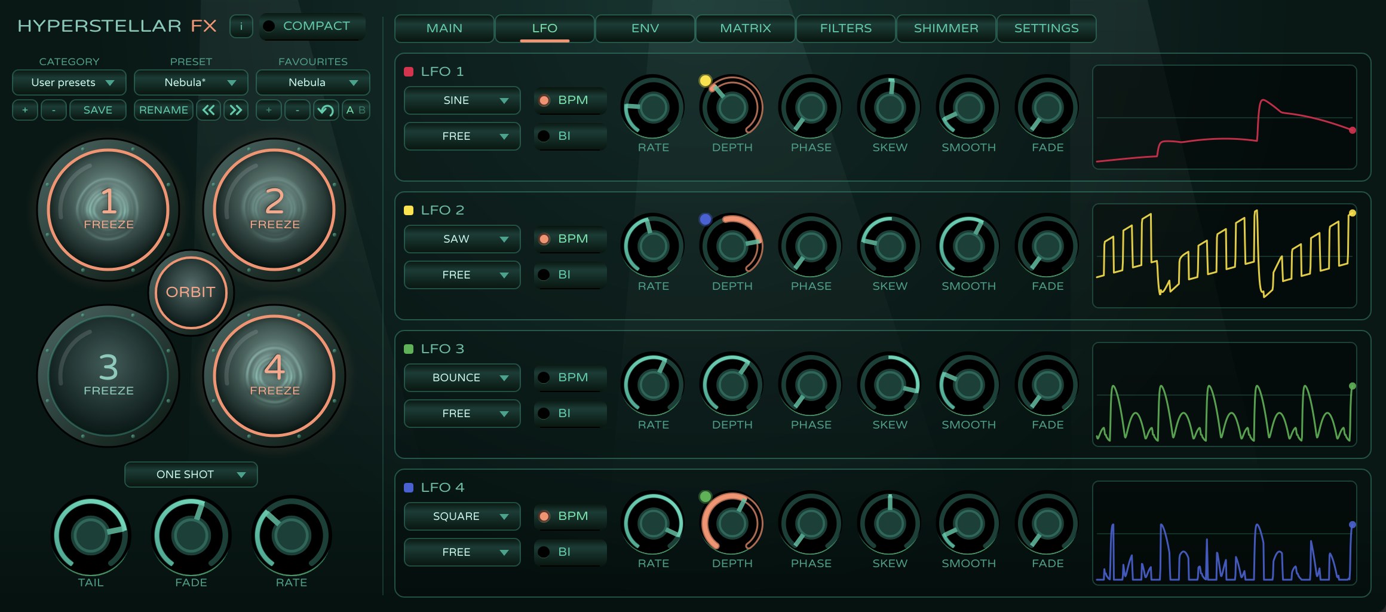The width and height of the screenshot is (1386, 612).
Task: Click the SAVE preset button
Action: pyautogui.click(x=98, y=110)
